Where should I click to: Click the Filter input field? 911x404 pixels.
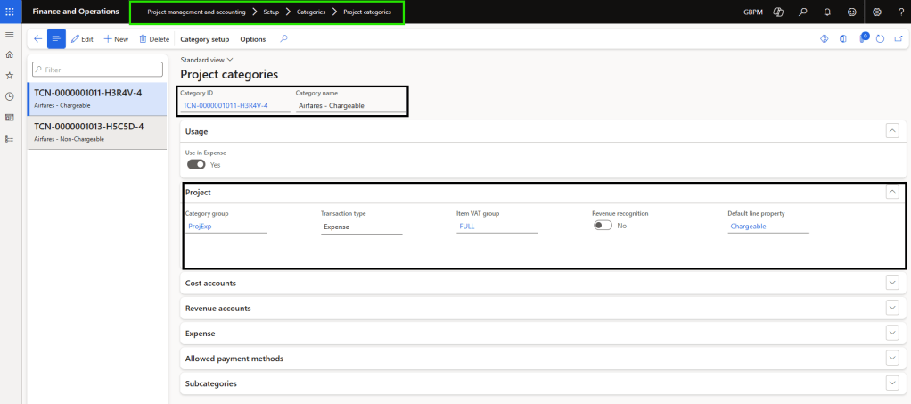pos(98,69)
